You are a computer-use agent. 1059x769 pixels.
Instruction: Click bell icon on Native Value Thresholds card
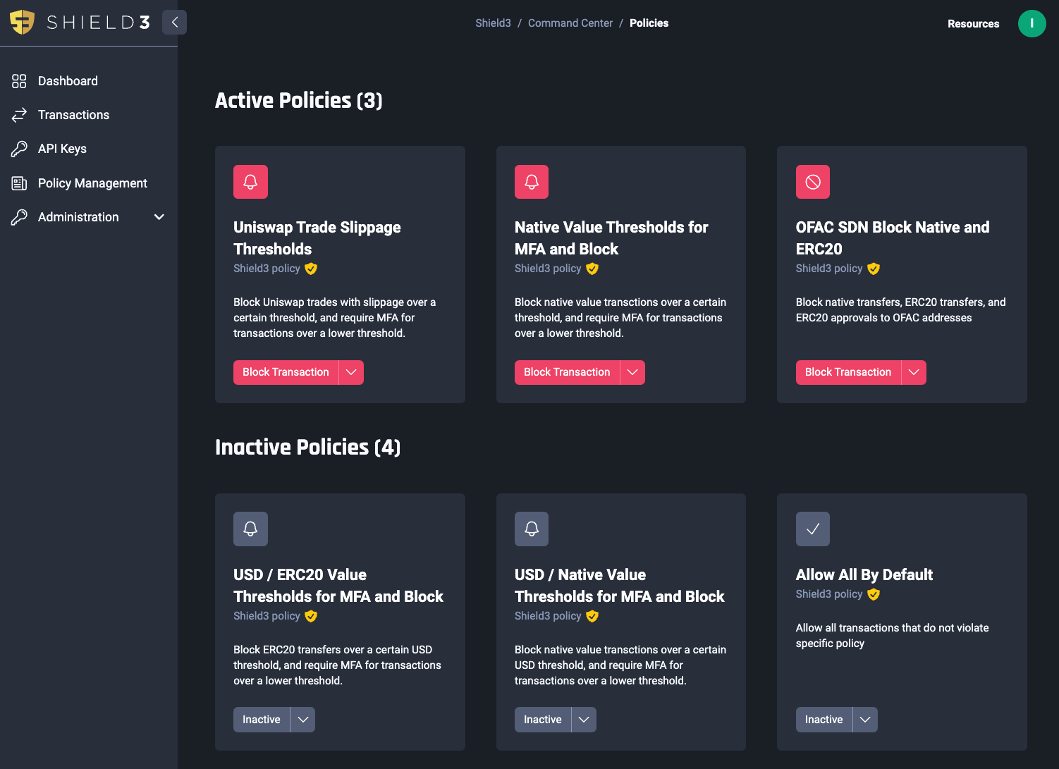(532, 182)
